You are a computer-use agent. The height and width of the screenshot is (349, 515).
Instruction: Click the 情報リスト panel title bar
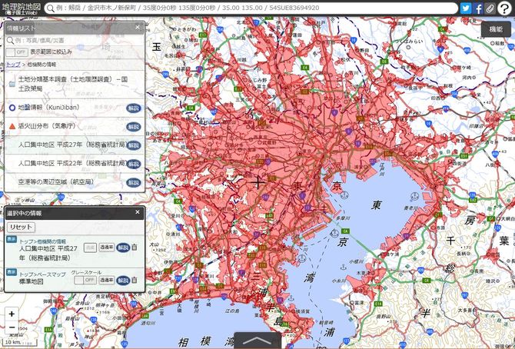pyautogui.click(x=75, y=28)
